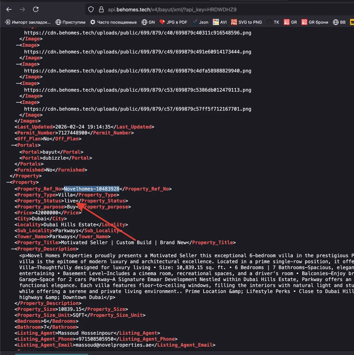Click the image URL ending 699879c4dfa58988829940.png
Image resolution: width=354 pixels, height=355 pixels.
tap(138, 71)
